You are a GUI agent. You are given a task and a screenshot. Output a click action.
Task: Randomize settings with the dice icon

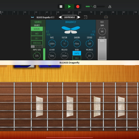point(85,17)
